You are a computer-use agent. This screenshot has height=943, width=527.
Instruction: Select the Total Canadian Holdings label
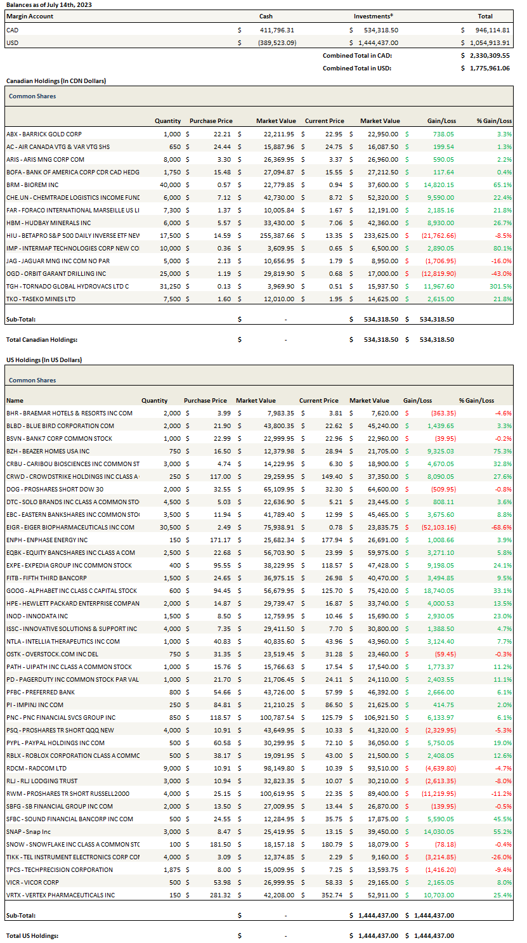coord(41,340)
